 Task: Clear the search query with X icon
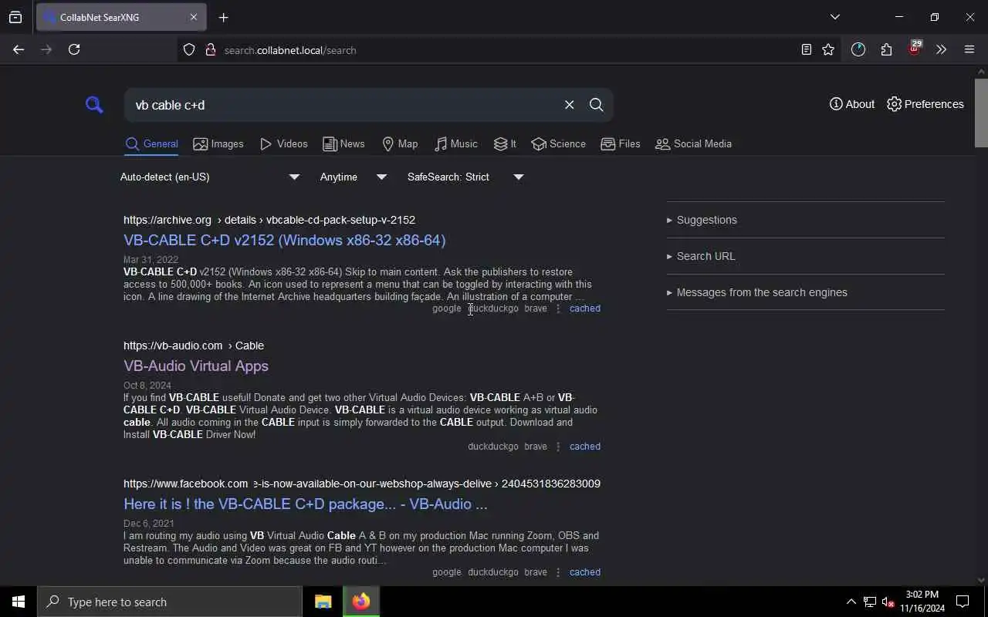pos(569,105)
